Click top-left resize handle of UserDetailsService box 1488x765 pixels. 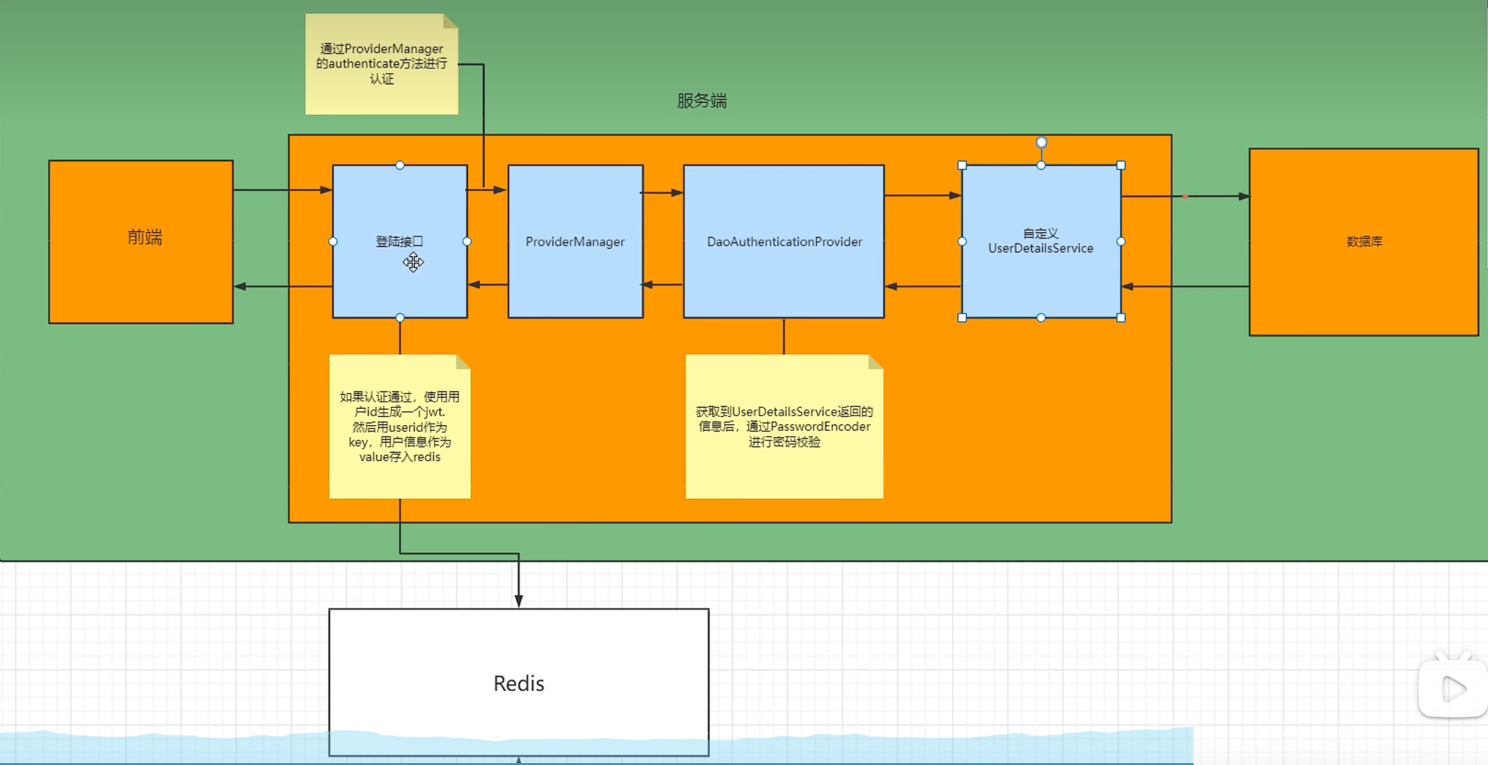[x=962, y=165]
